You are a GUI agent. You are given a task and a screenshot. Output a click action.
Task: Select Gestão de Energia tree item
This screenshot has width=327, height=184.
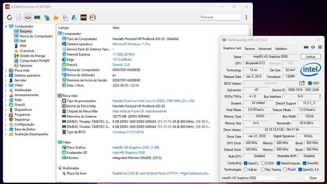pyautogui.click(x=32, y=56)
